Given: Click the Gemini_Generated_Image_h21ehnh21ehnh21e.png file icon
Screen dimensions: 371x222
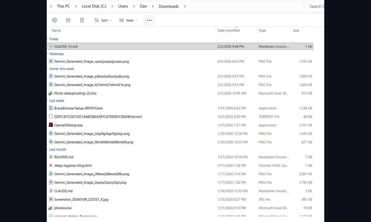Looking at the screenshot, I should [x=51, y=85].
